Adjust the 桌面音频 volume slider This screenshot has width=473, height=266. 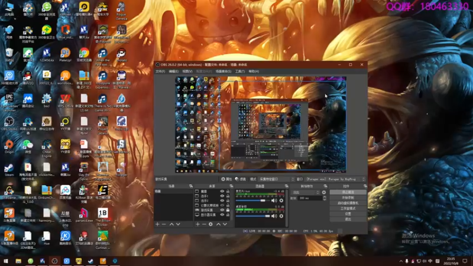point(252,216)
